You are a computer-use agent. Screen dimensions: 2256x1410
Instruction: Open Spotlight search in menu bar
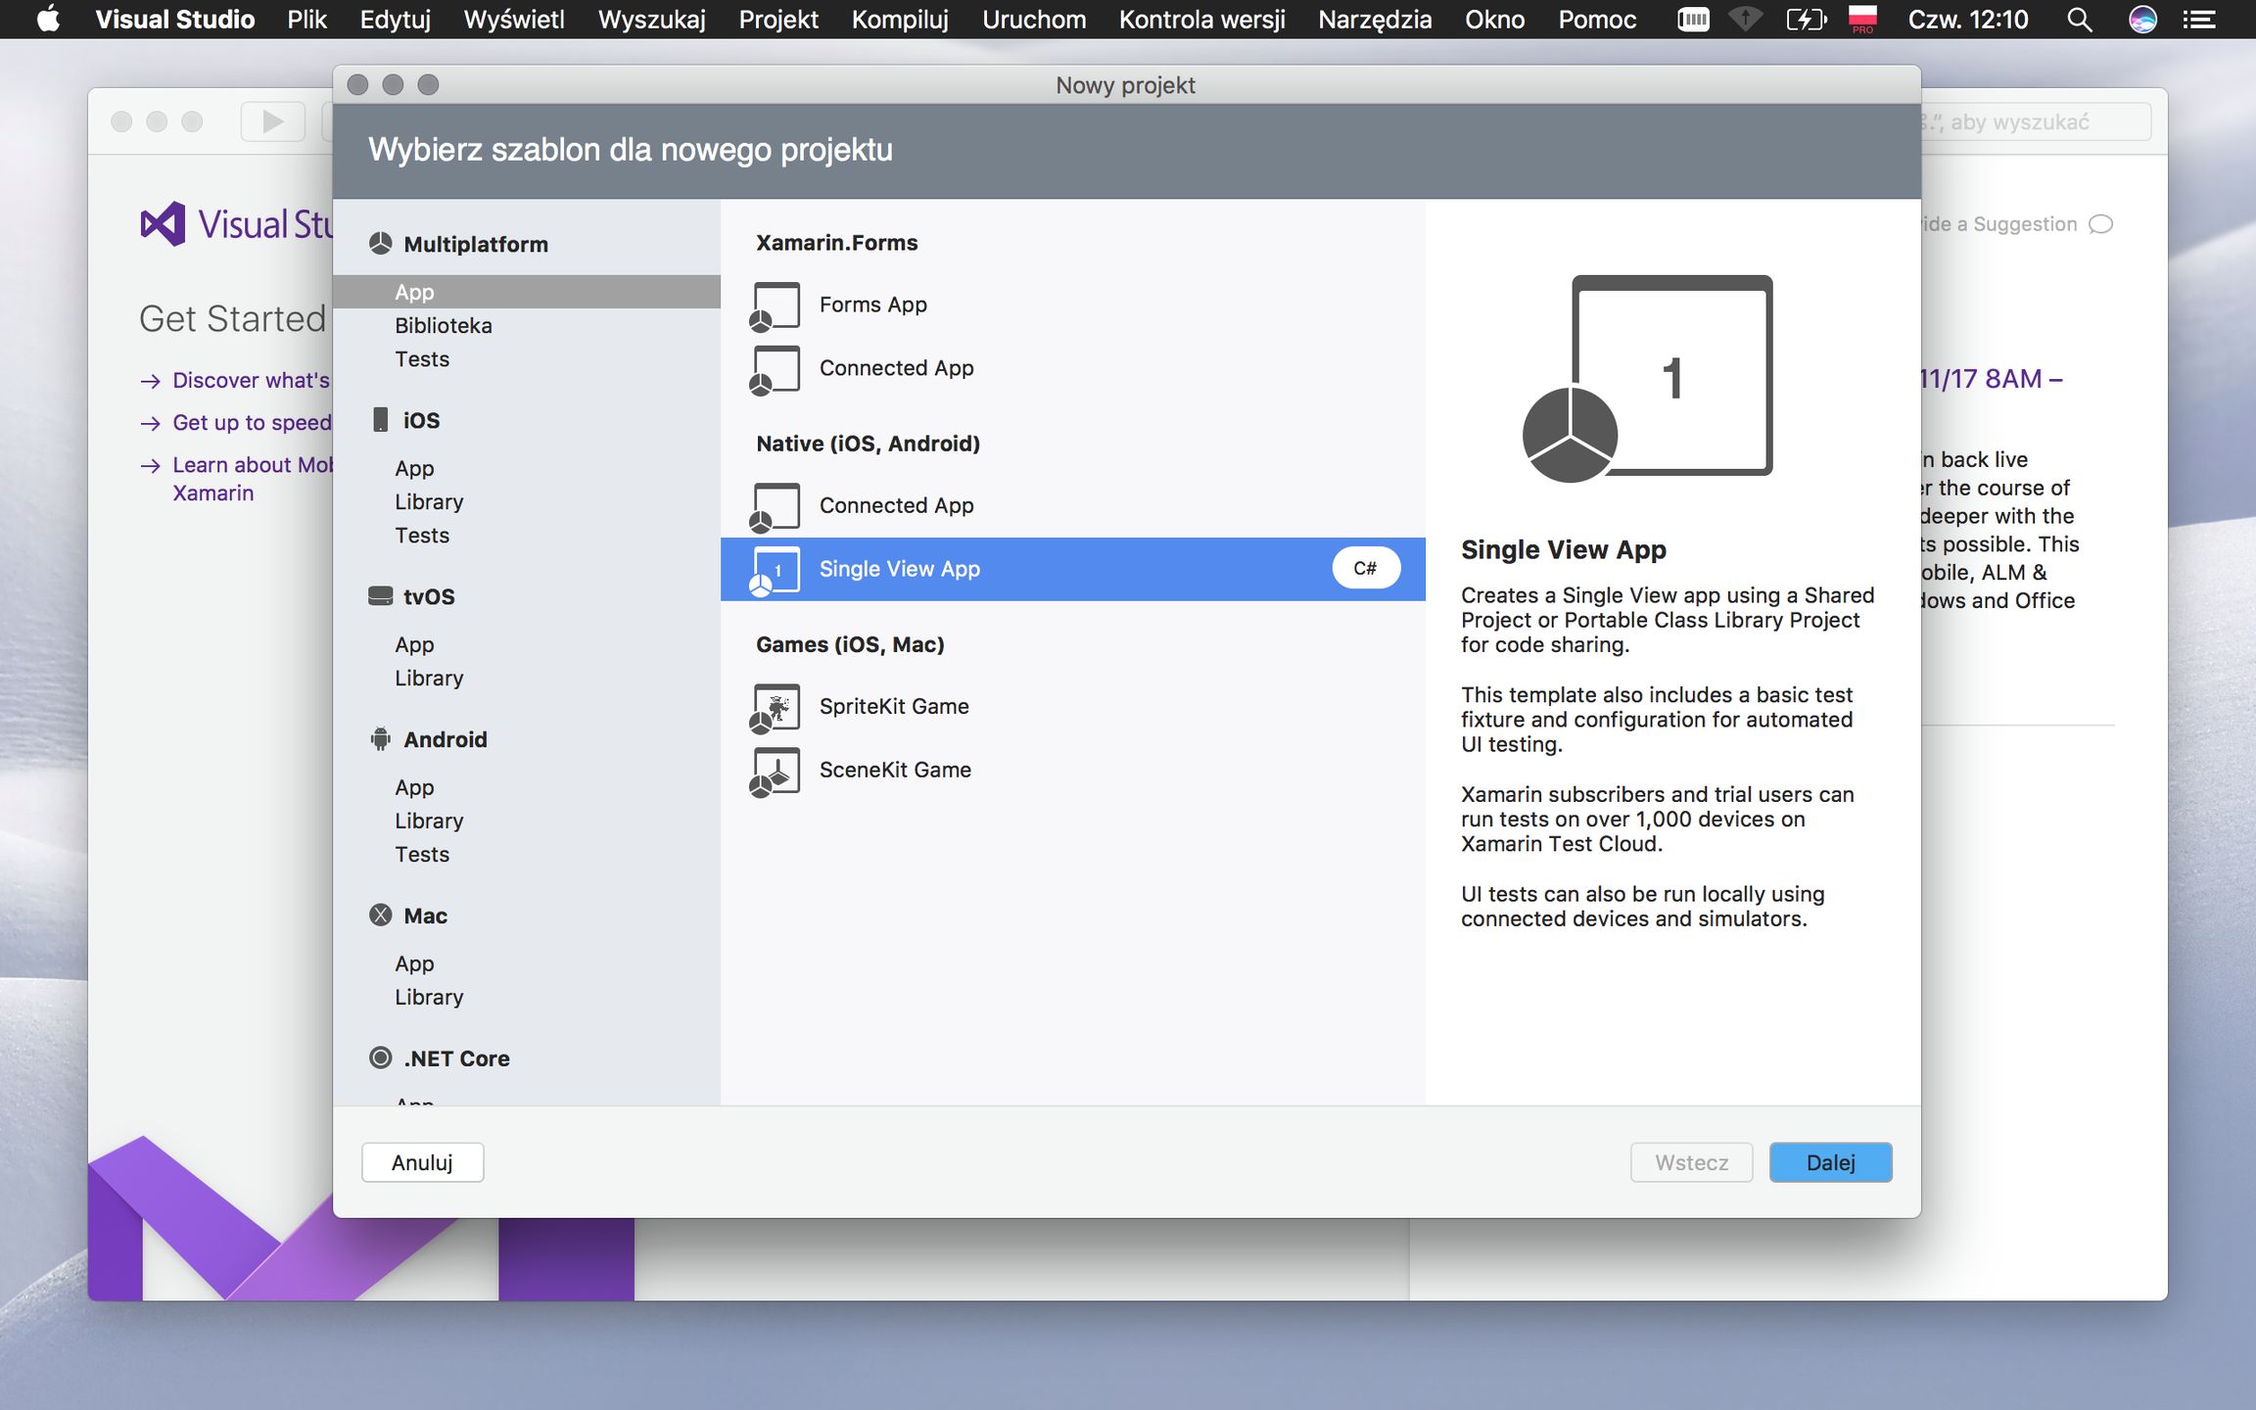point(2079,20)
